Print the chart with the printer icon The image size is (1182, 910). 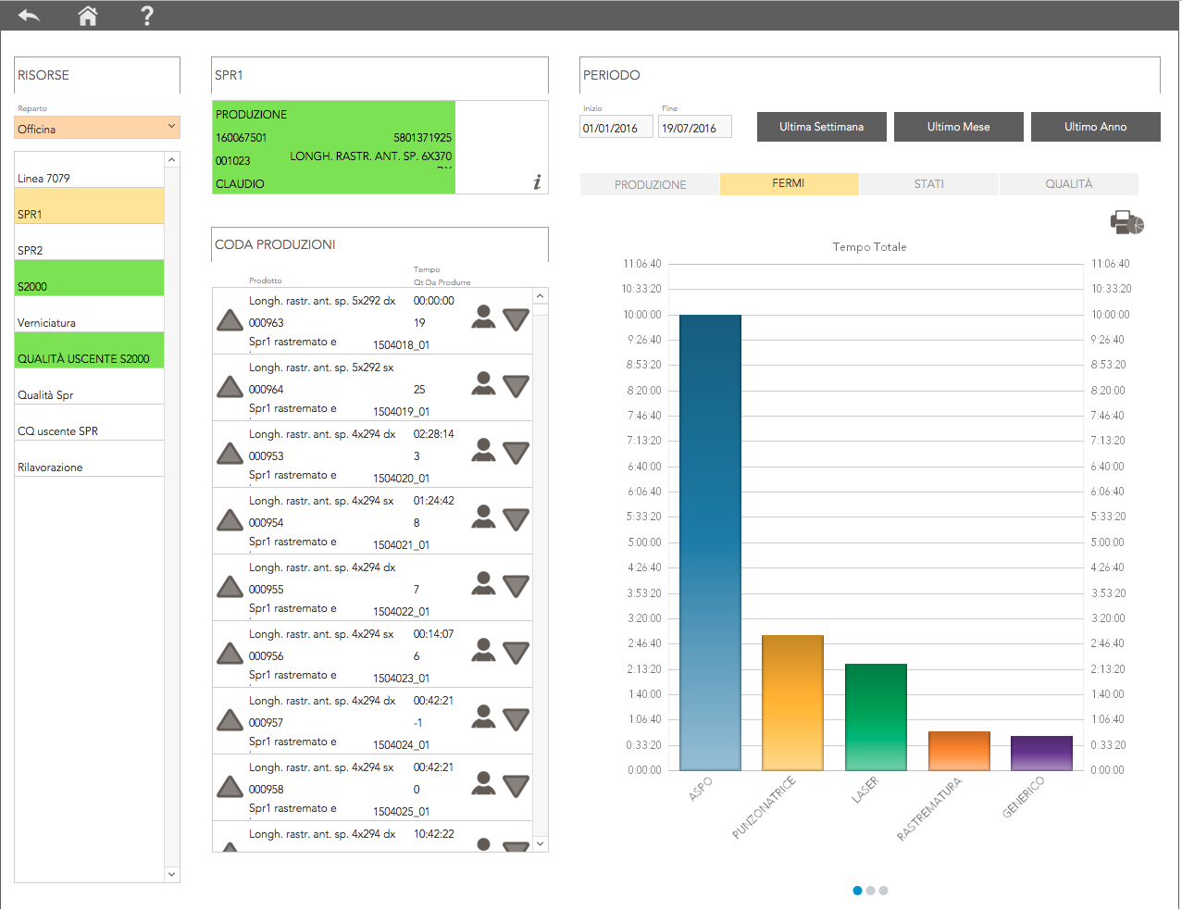pos(1126,222)
